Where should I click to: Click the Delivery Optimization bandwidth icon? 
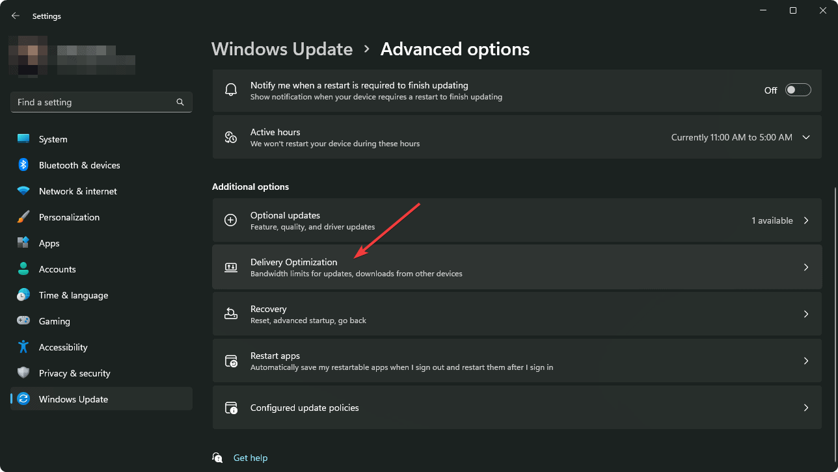(231, 267)
